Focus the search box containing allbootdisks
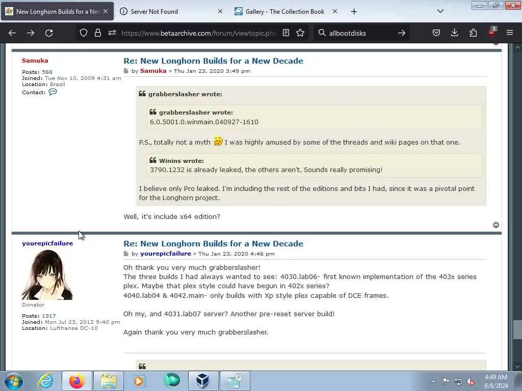Screen dimensions: 522x391 (x=361, y=33)
